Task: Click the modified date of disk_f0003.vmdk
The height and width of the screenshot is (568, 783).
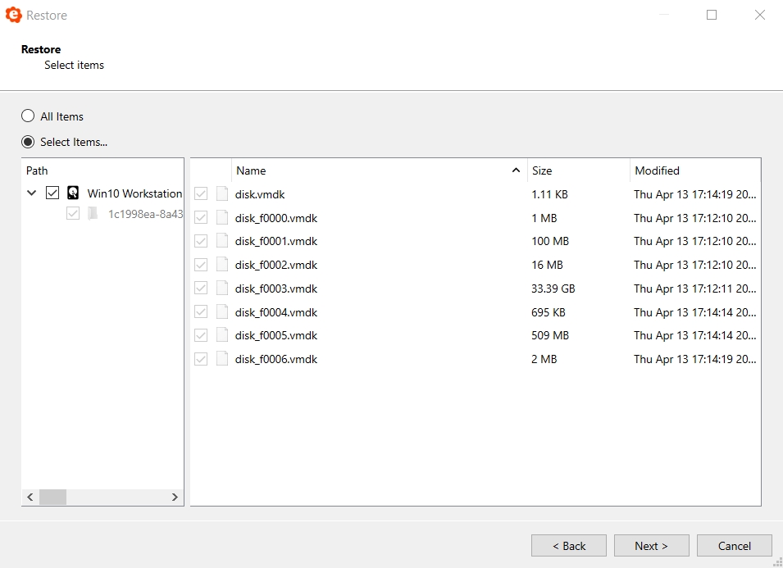Action: (694, 289)
